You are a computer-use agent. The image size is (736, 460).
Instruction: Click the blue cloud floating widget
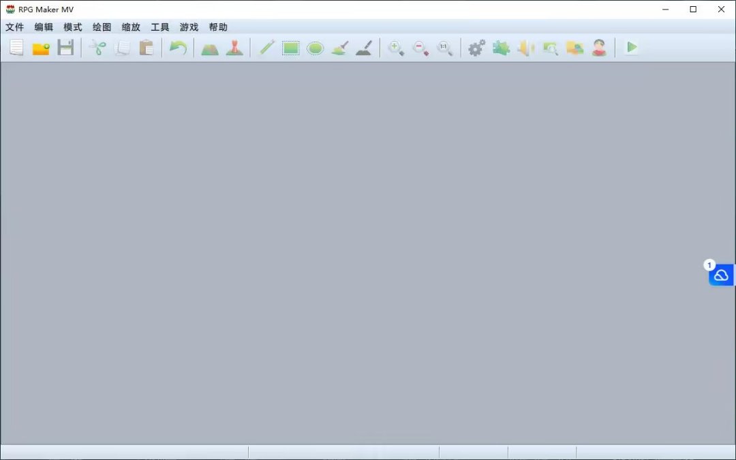tap(721, 275)
